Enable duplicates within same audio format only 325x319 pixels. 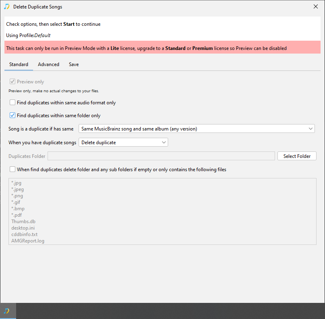[12, 103]
